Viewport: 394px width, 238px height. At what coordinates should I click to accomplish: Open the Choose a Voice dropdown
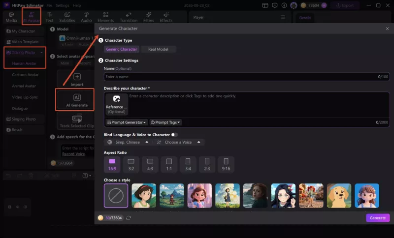(x=179, y=142)
